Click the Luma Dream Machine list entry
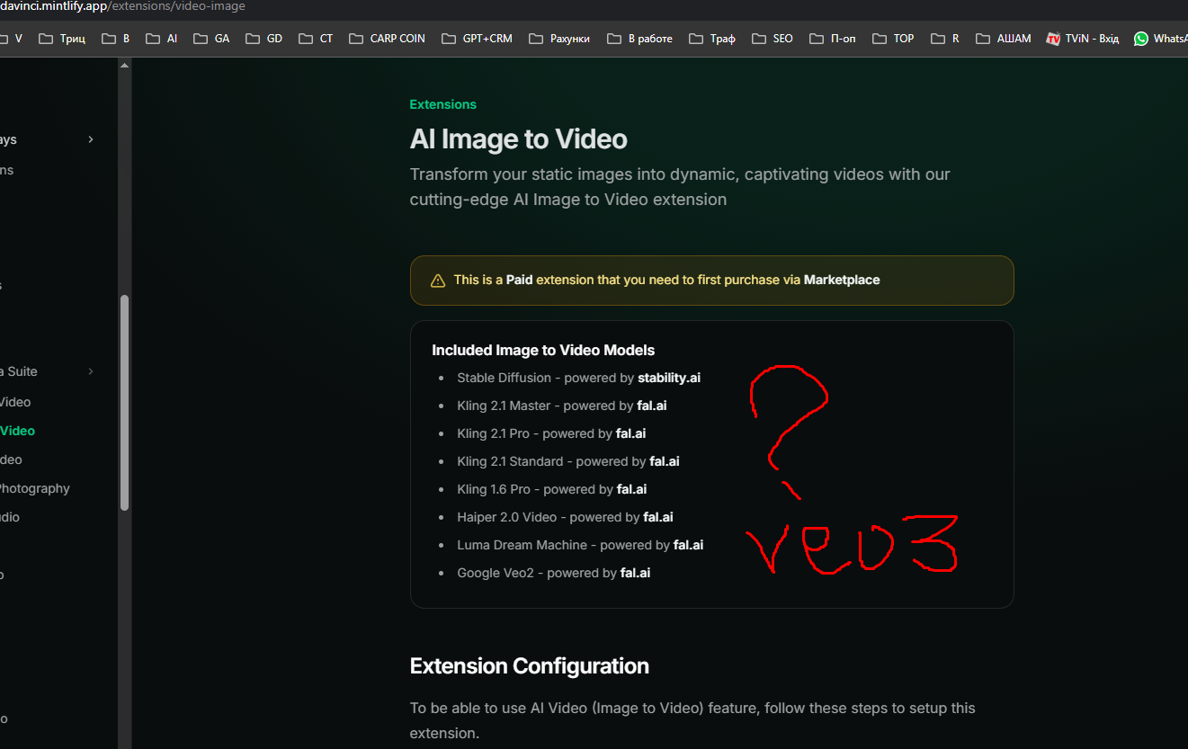 pos(580,545)
